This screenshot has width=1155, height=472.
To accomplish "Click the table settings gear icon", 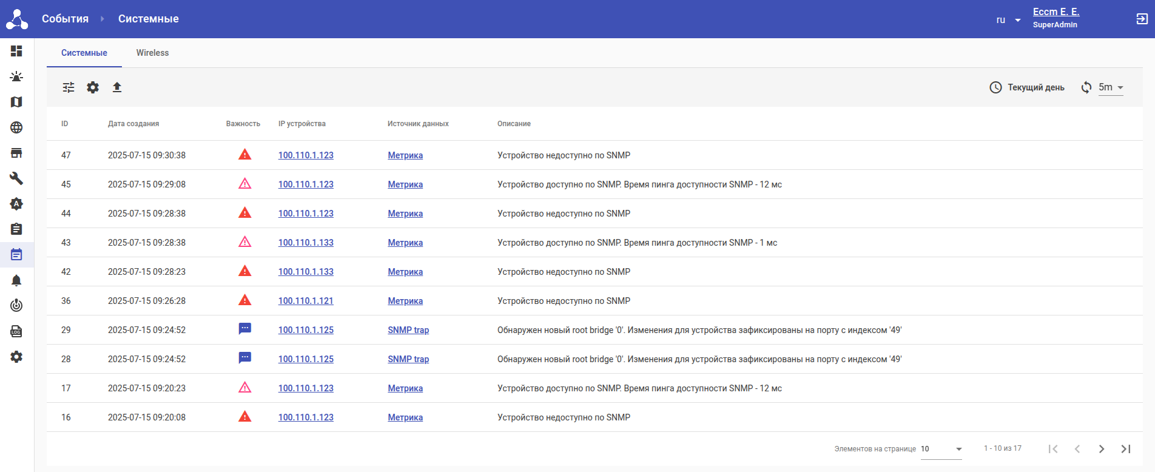I will click(93, 87).
